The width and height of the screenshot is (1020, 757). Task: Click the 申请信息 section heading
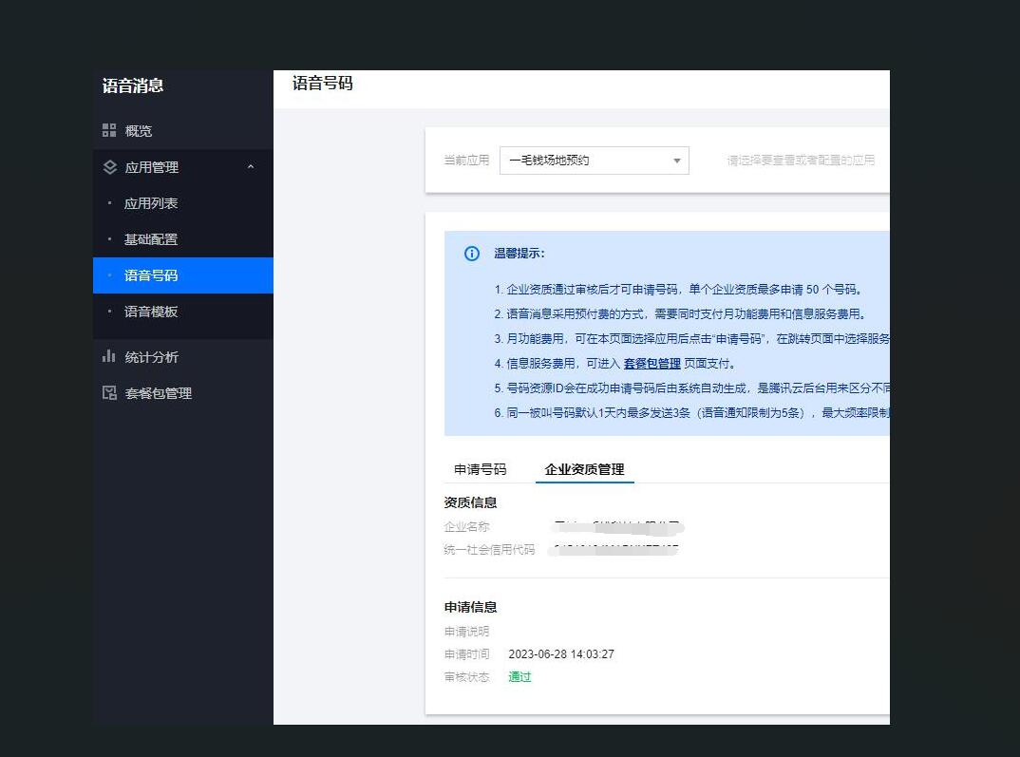click(x=470, y=608)
